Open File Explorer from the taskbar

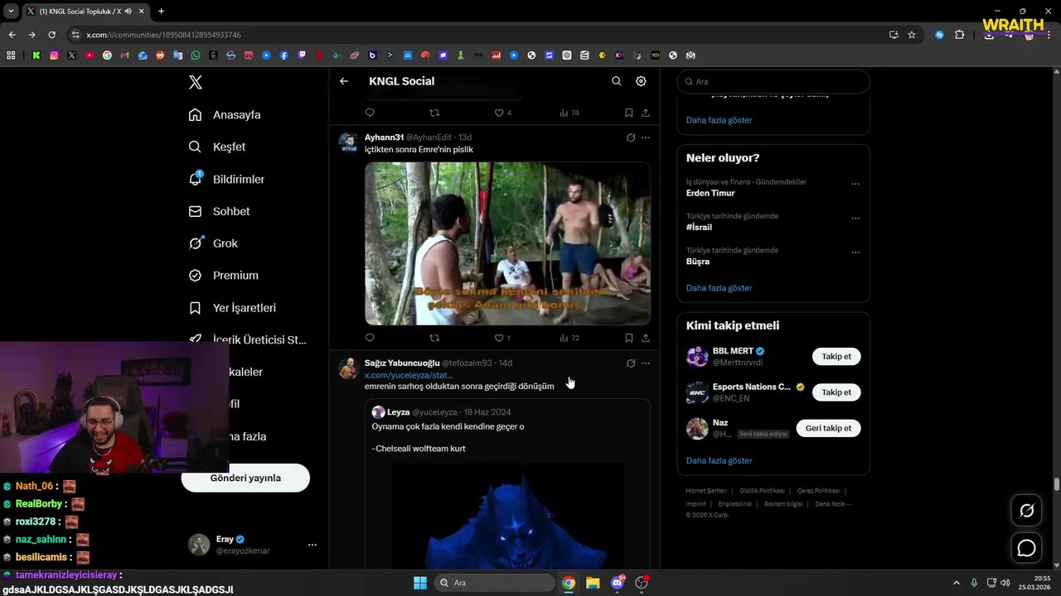[593, 583]
